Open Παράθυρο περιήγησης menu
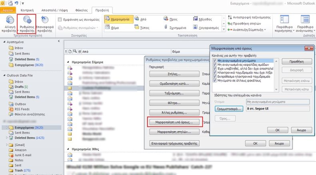 click(284, 24)
